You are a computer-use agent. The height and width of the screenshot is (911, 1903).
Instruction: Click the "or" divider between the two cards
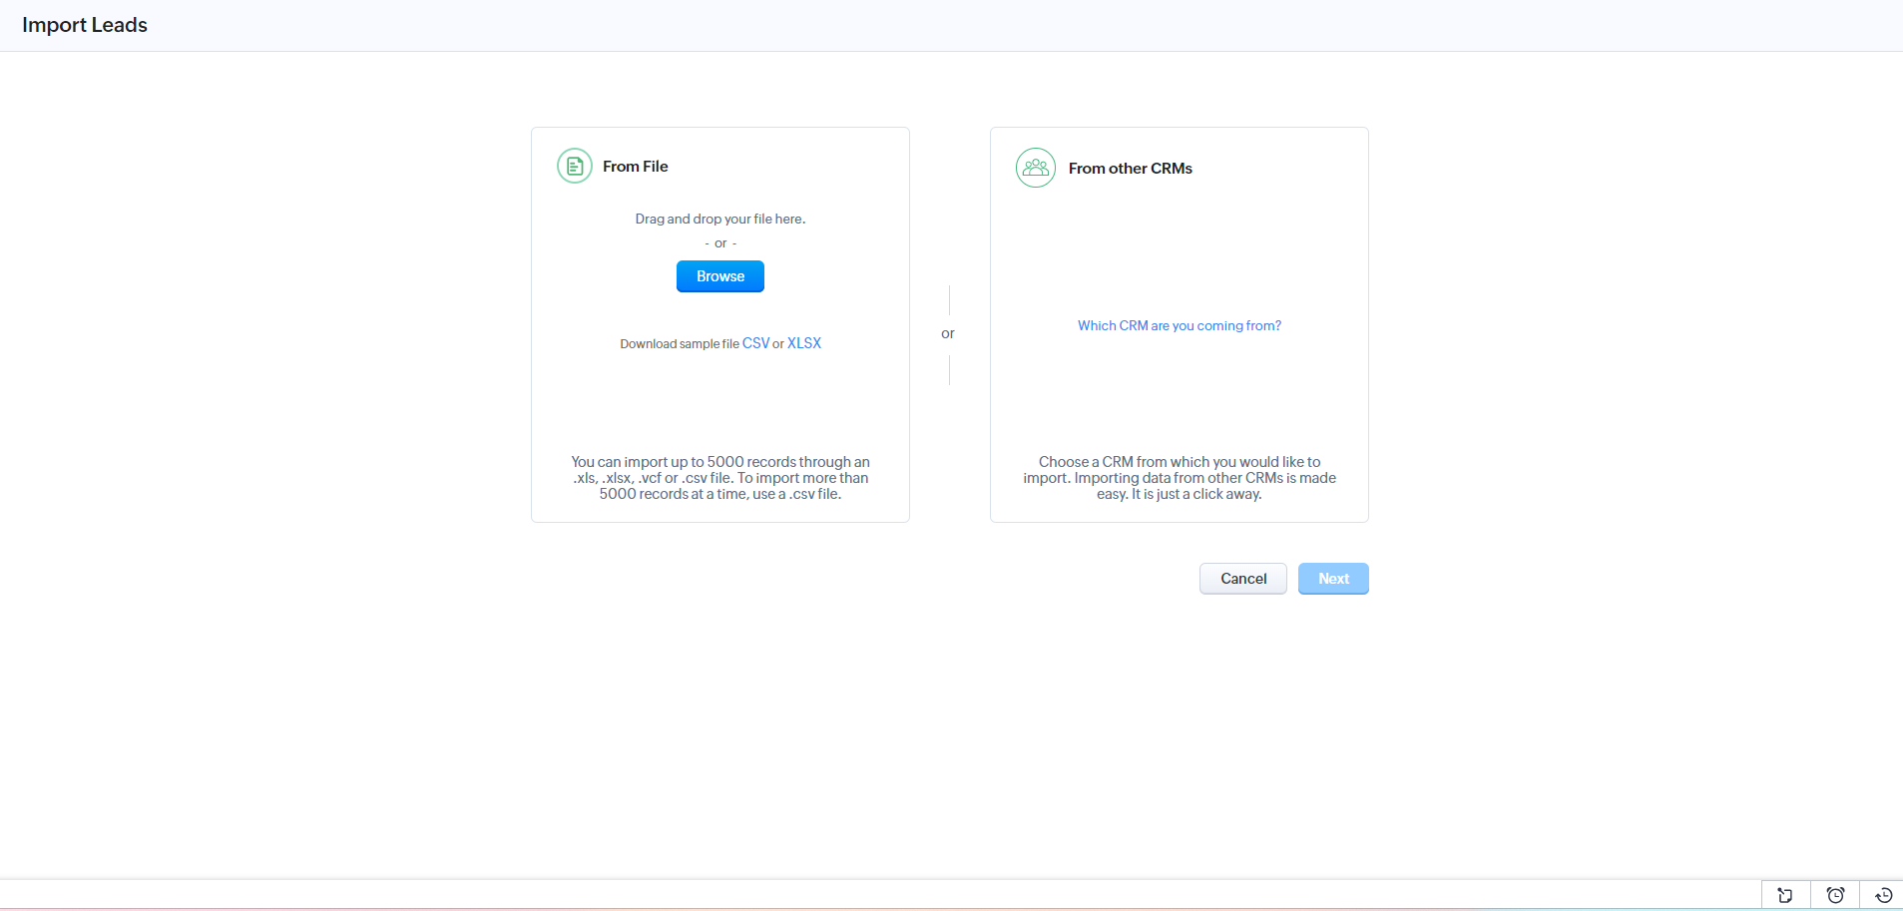(948, 333)
